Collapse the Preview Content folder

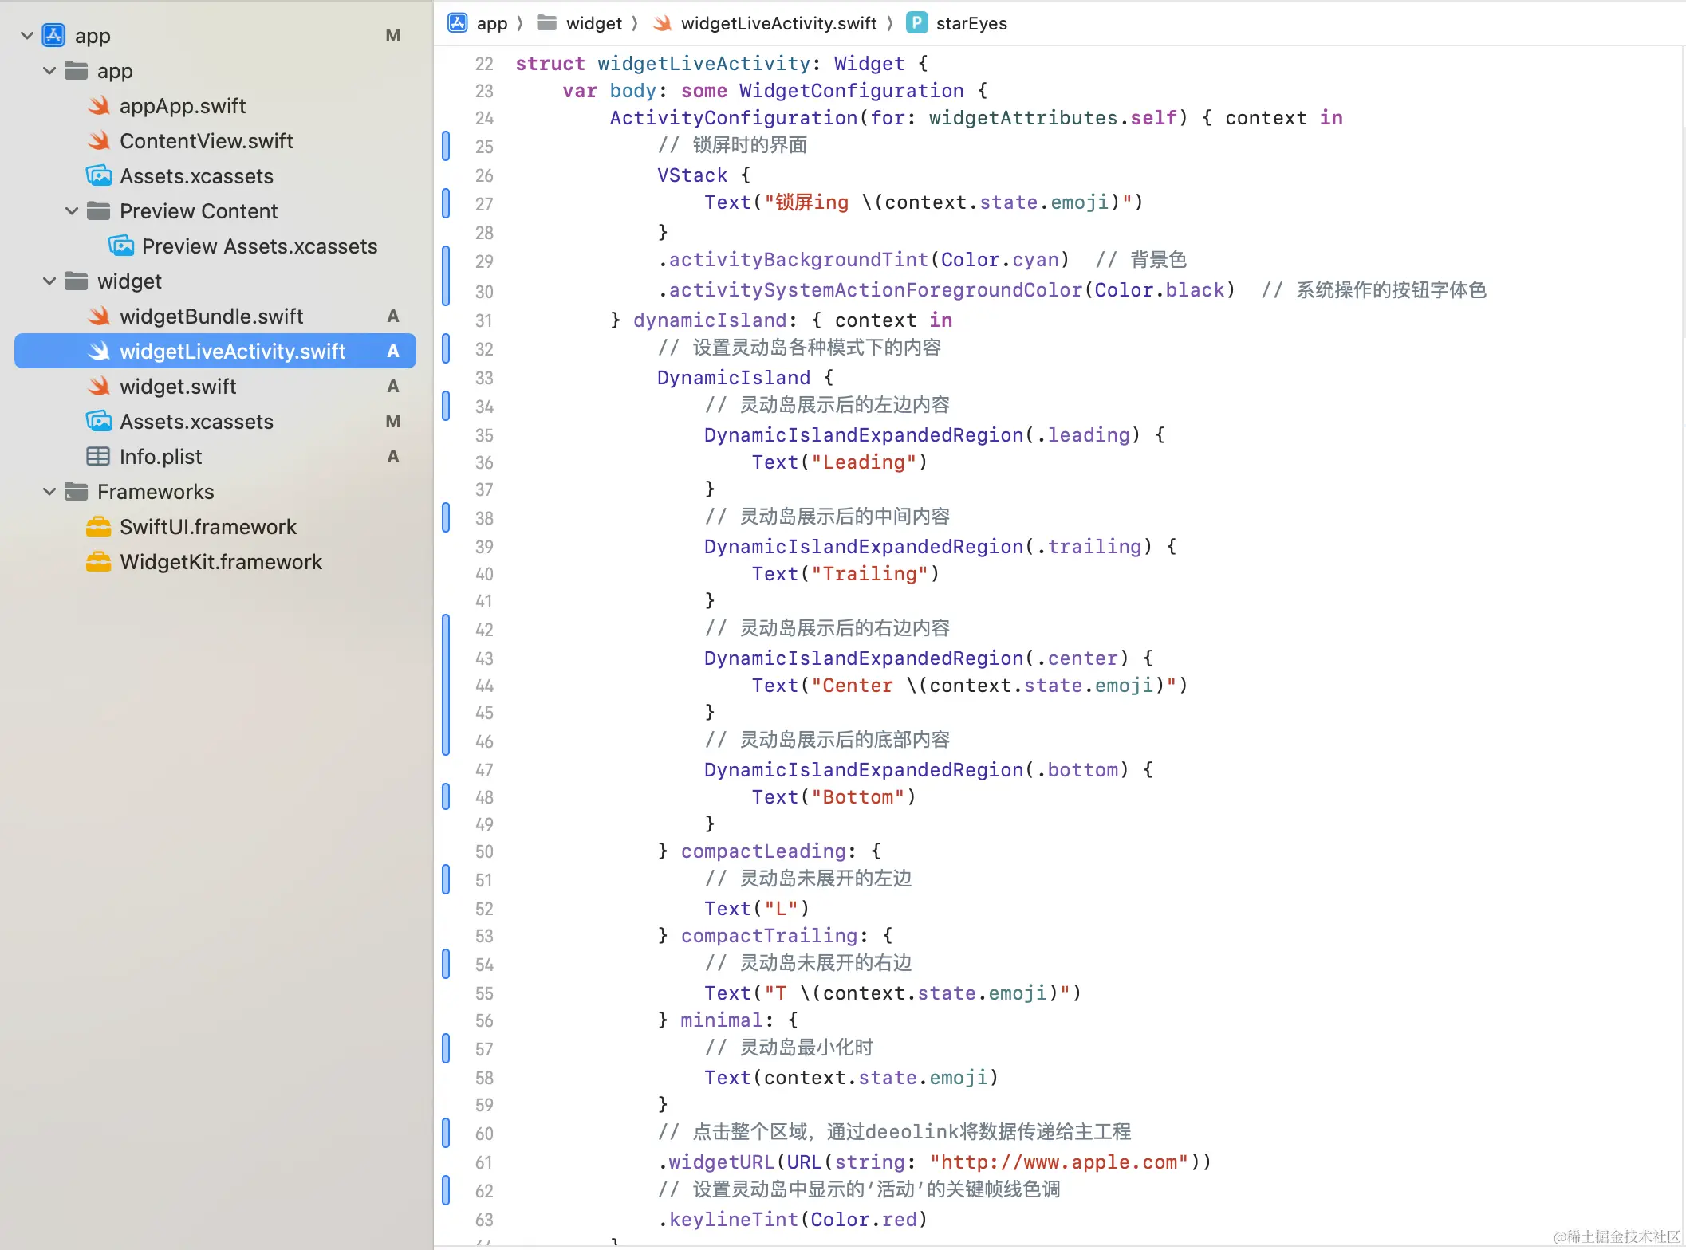click(x=72, y=211)
